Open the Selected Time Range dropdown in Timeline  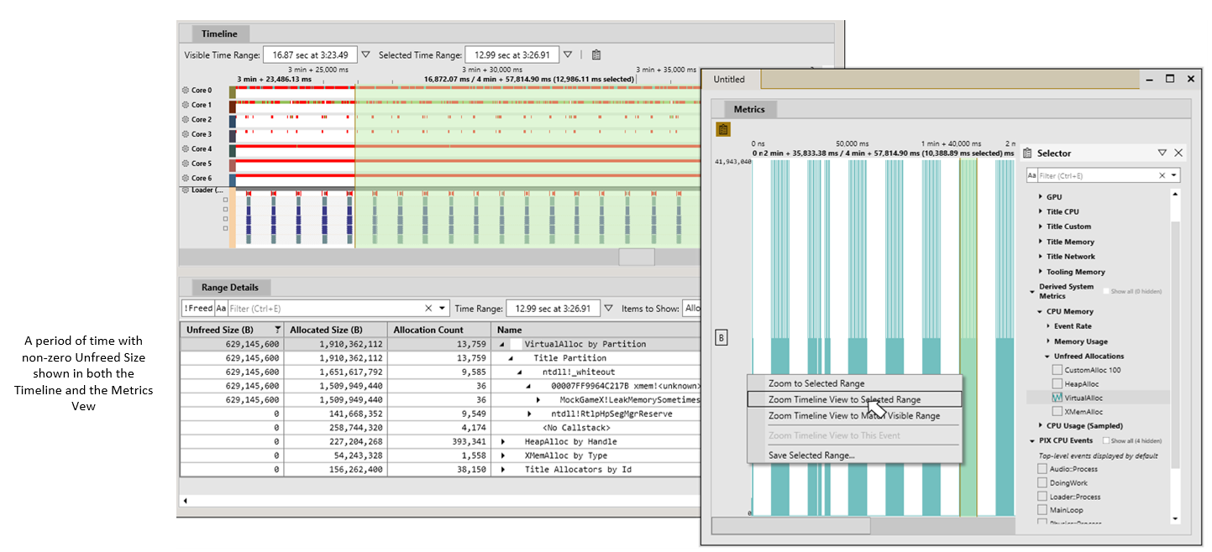pyautogui.click(x=568, y=55)
